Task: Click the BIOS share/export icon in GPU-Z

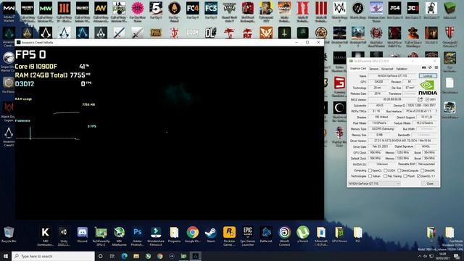Action: click(x=420, y=99)
